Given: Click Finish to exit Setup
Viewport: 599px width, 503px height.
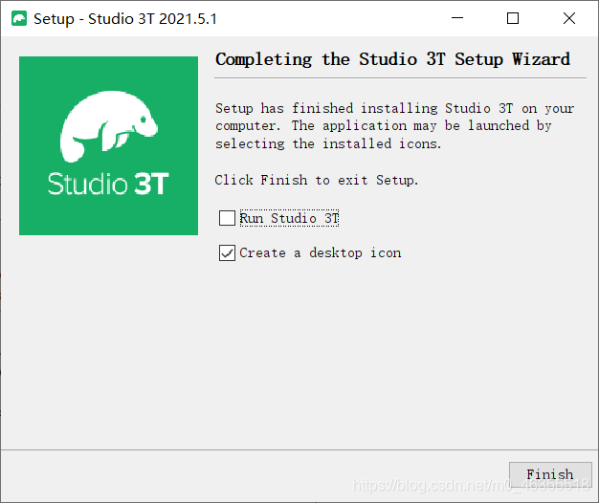Looking at the screenshot, I should coord(550,474).
